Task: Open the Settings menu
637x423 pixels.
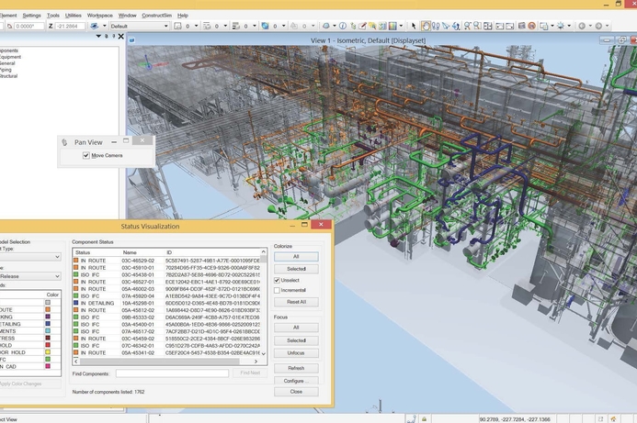Action: pyautogui.click(x=31, y=16)
